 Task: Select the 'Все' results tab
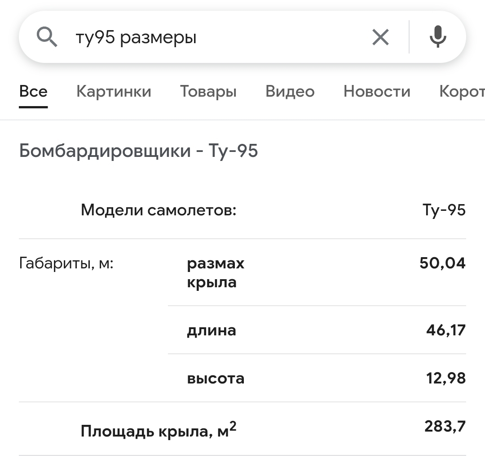33,91
